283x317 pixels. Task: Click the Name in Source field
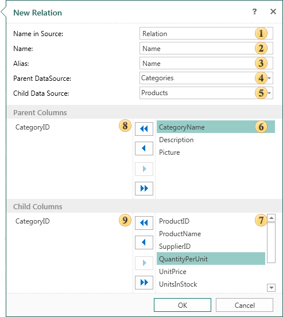point(206,34)
